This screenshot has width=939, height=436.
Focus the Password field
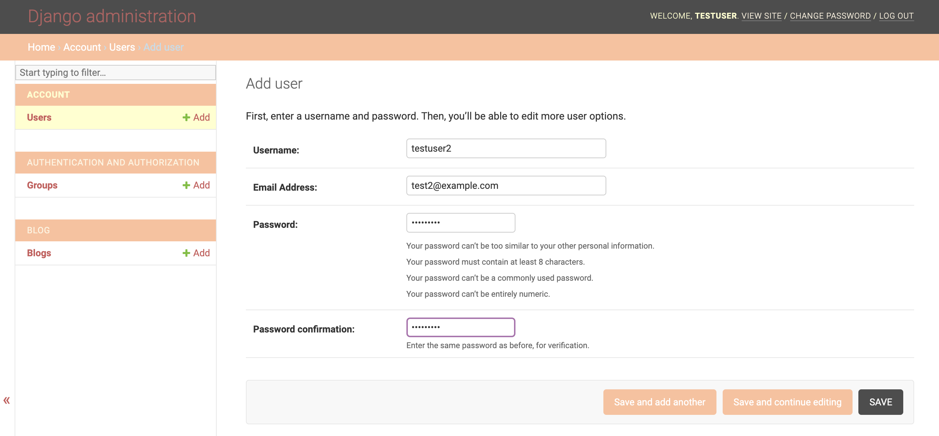pyautogui.click(x=460, y=223)
